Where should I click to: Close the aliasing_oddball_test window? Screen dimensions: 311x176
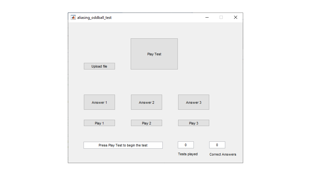pos(235,18)
